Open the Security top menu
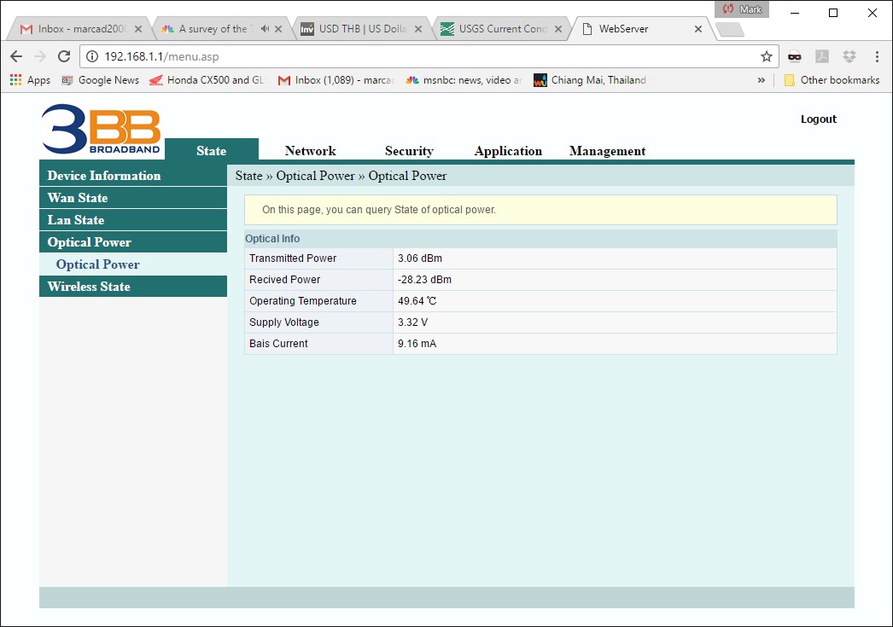The height and width of the screenshot is (627, 893). pyautogui.click(x=409, y=151)
